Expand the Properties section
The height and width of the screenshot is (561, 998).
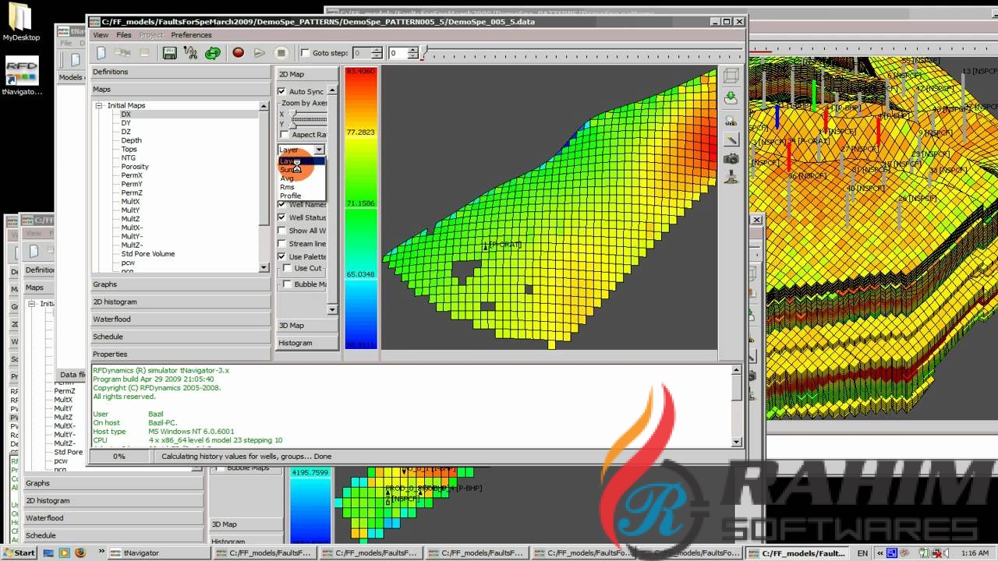[x=181, y=355]
